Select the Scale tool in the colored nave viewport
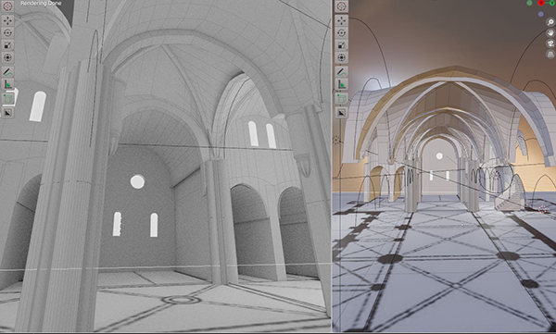This screenshot has width=556, height=334. (341, 45)
